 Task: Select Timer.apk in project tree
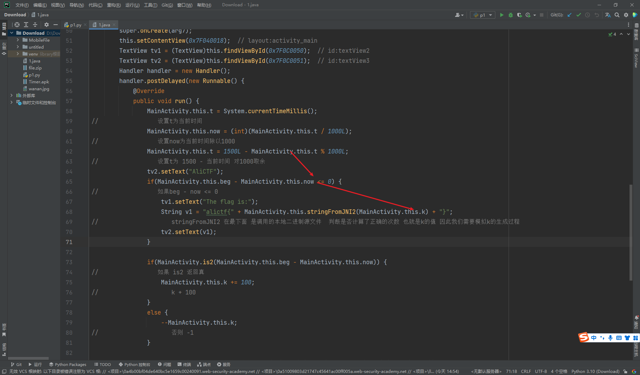pyautogui.click(x=39, y=82)
